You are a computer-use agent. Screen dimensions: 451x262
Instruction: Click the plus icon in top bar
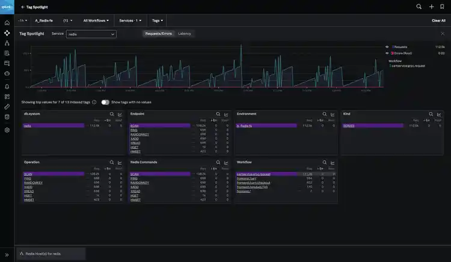431,7
